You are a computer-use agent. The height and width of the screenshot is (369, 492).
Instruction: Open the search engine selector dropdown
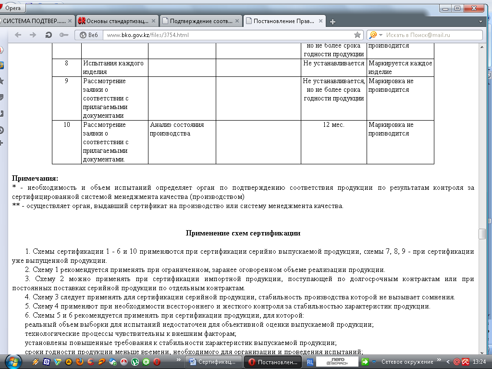click(x=376, y=35)
